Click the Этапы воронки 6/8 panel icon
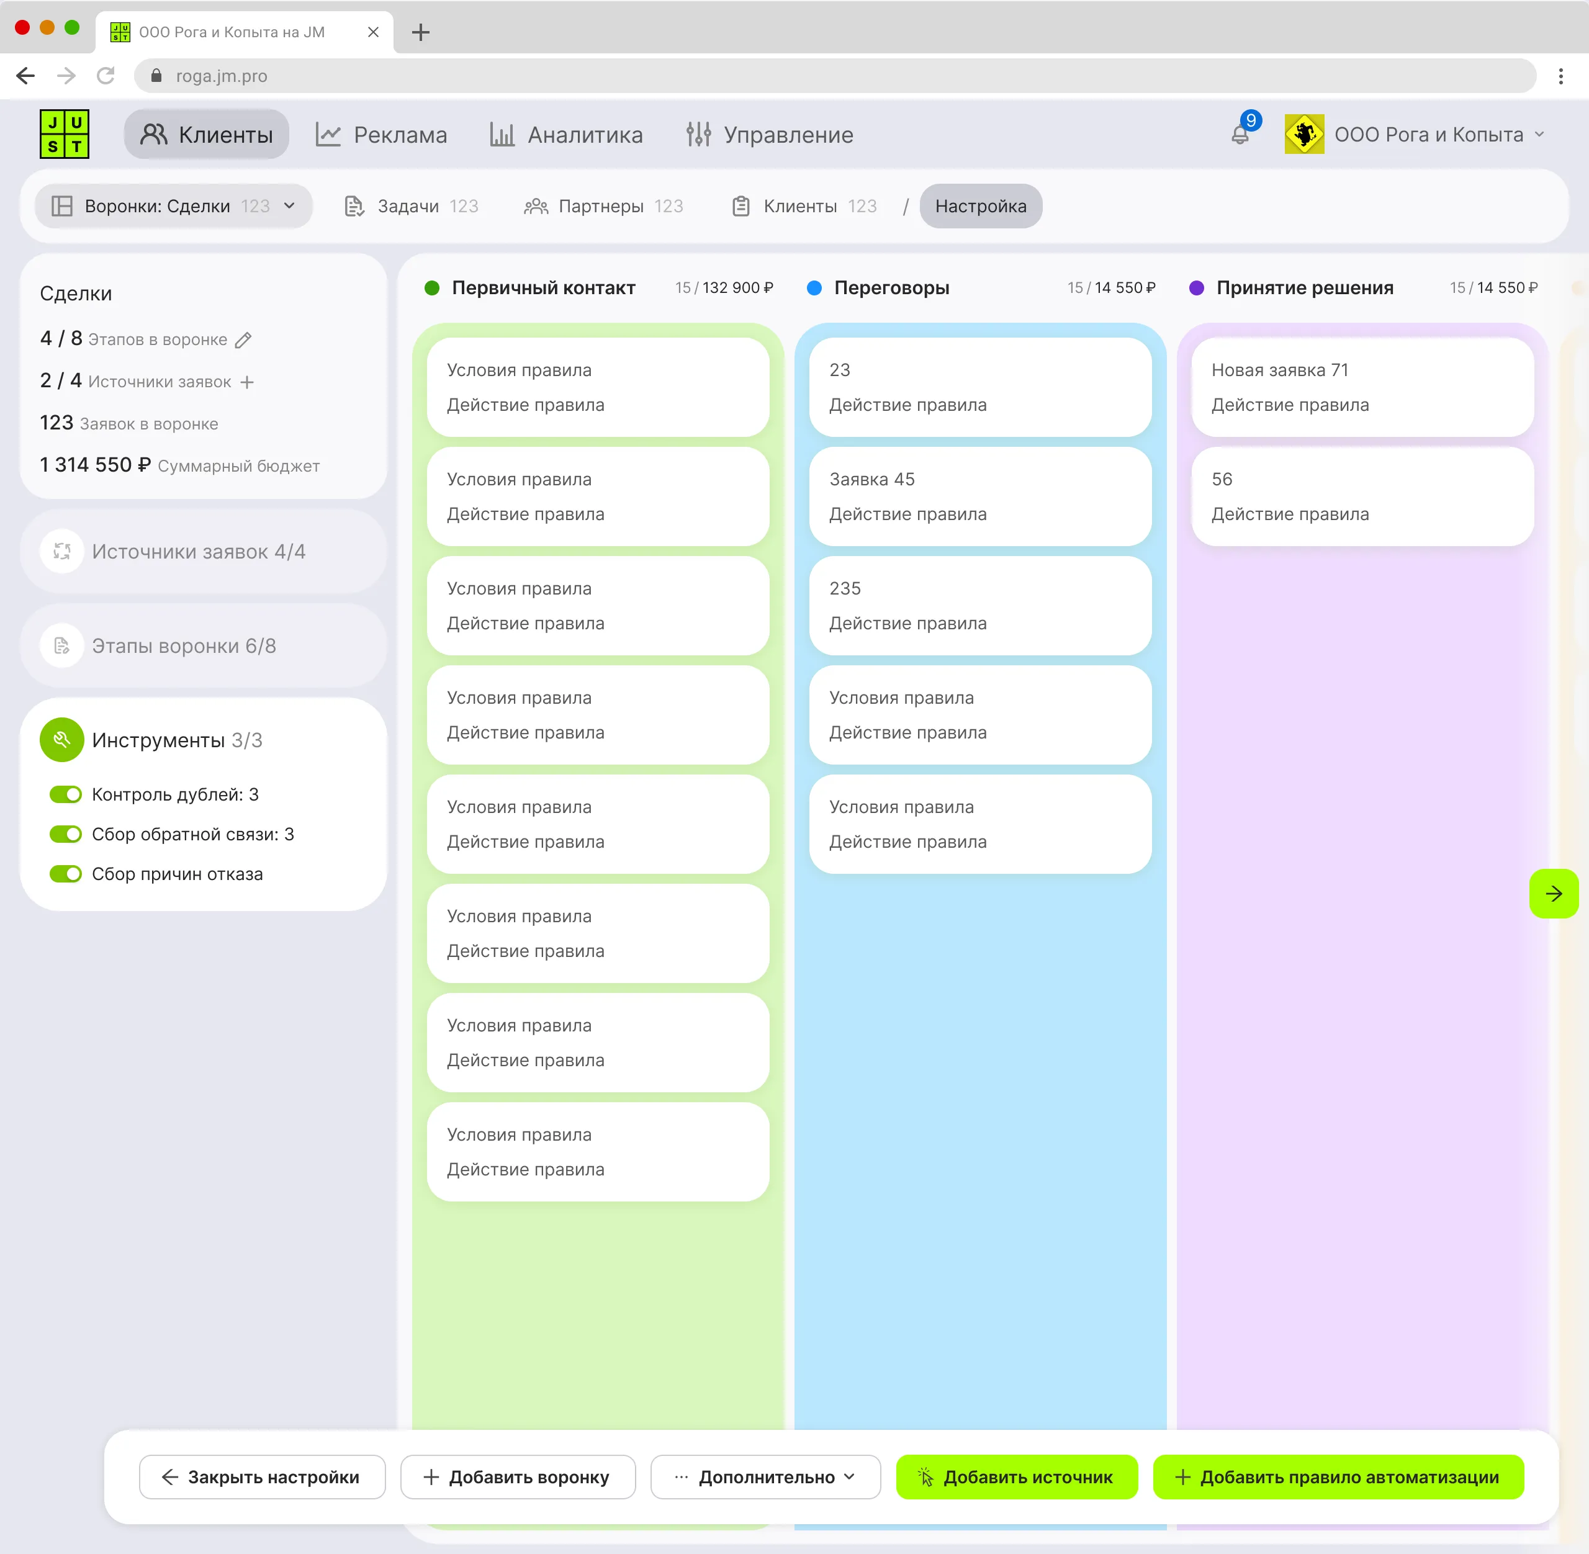 (62, 647)
